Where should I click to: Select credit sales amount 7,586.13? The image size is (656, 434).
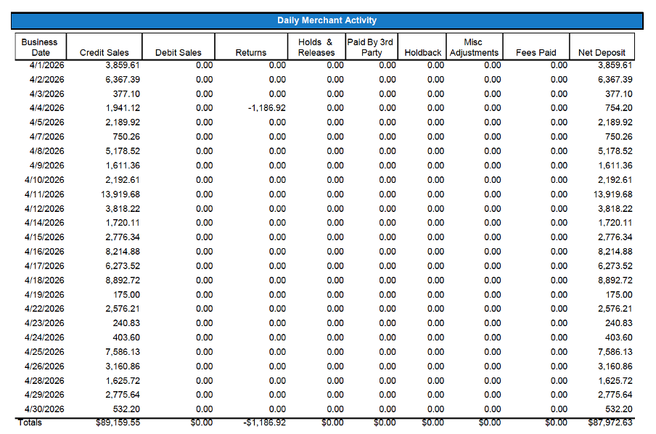click(x=123, y=352)
